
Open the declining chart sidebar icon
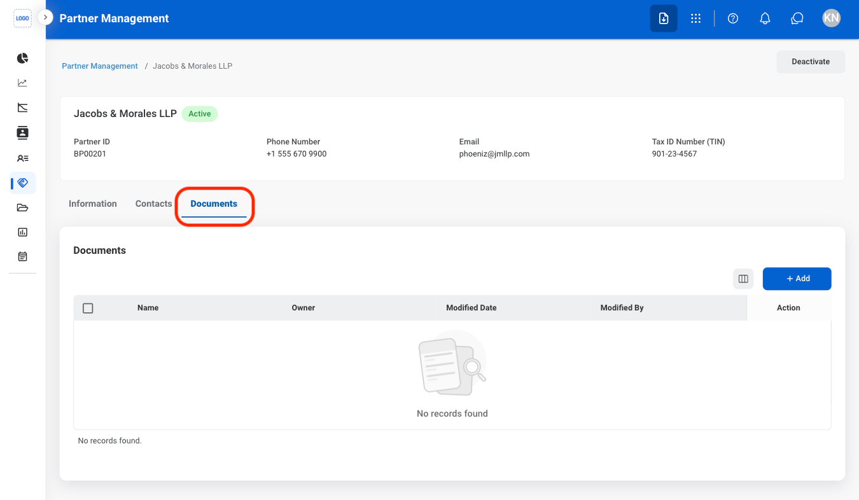click(22, 108)
